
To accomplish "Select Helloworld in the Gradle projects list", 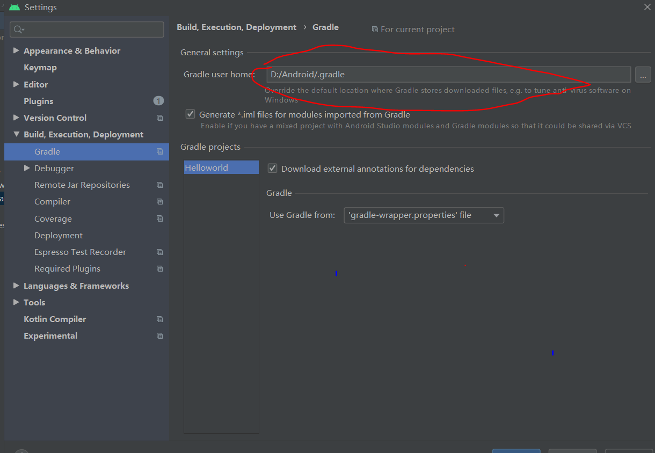I will pyautogui.click(x=206, y=167).
